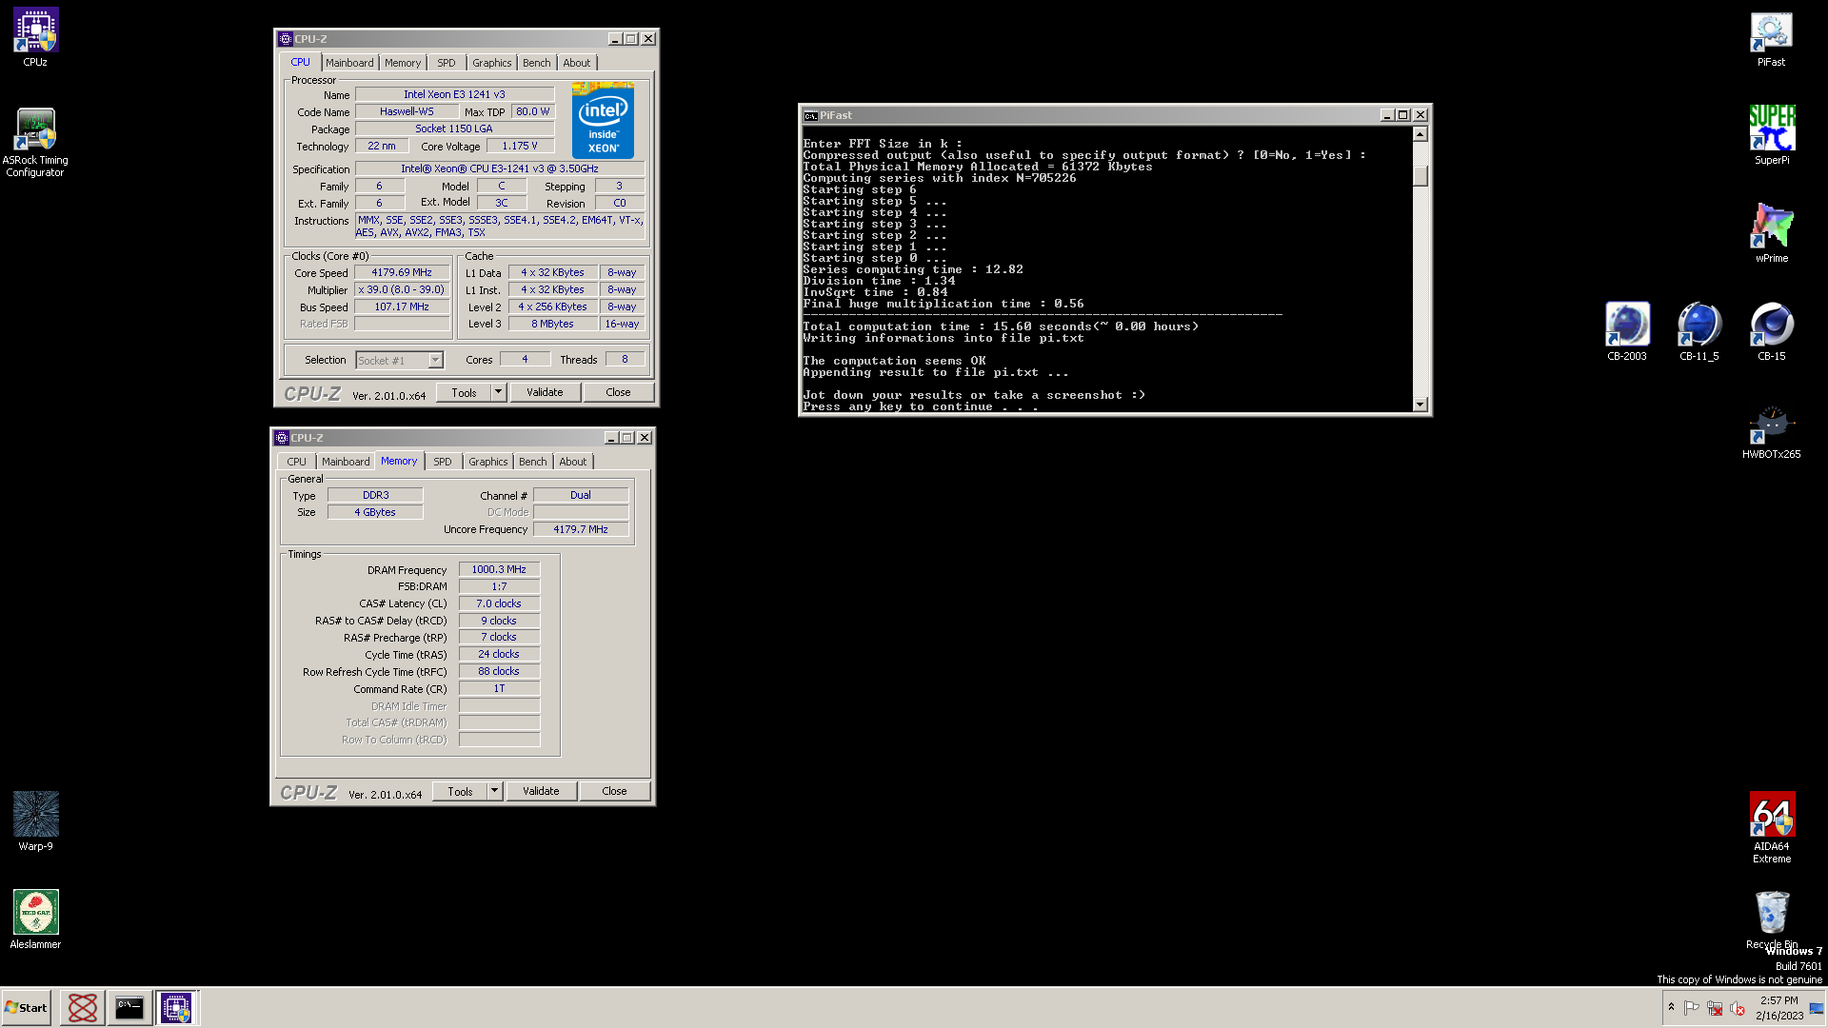Click the Command Rate value 1T

point(499,689)
